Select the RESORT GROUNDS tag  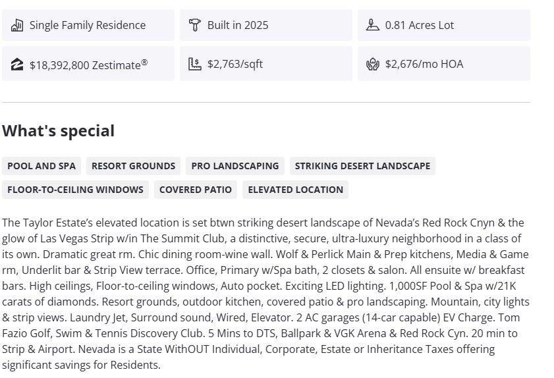coord(133,166)
